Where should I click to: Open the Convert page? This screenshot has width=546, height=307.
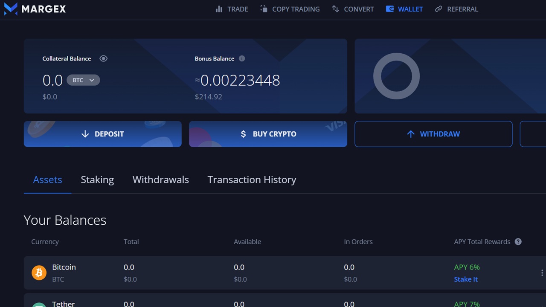pos(353,9)
